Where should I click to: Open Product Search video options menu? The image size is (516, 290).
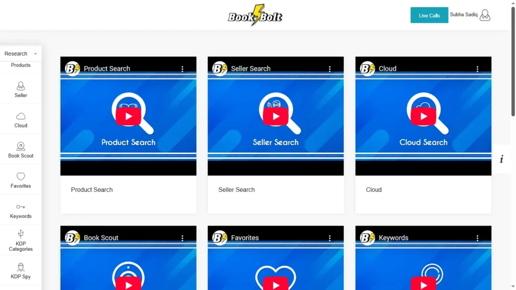click(x=182, y=68)
